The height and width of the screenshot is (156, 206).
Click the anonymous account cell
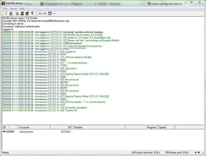[x=26, y=132]
